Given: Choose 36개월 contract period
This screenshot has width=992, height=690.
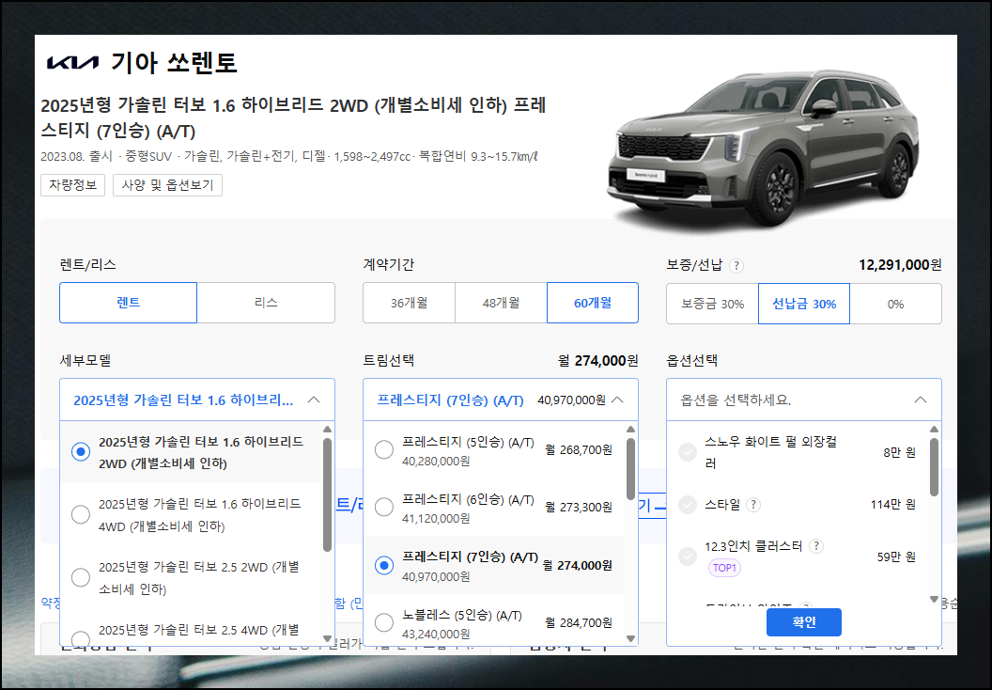Looking at the screenshot, I should pos(409,303).
